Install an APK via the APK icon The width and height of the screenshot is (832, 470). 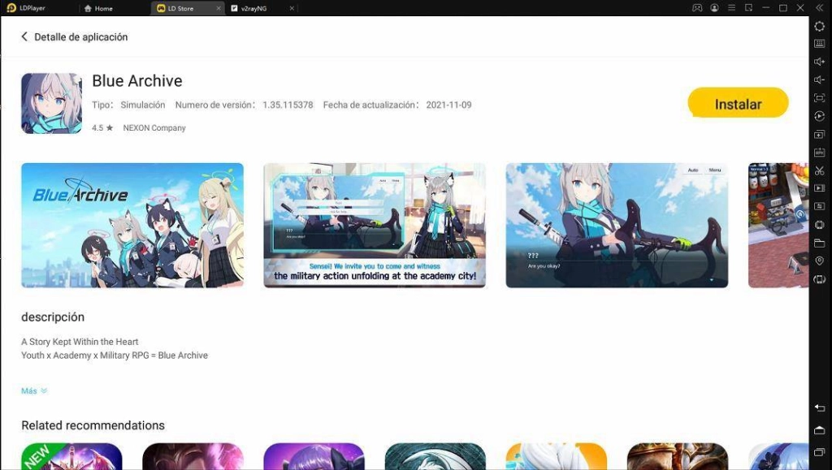(x=819, y=153)
